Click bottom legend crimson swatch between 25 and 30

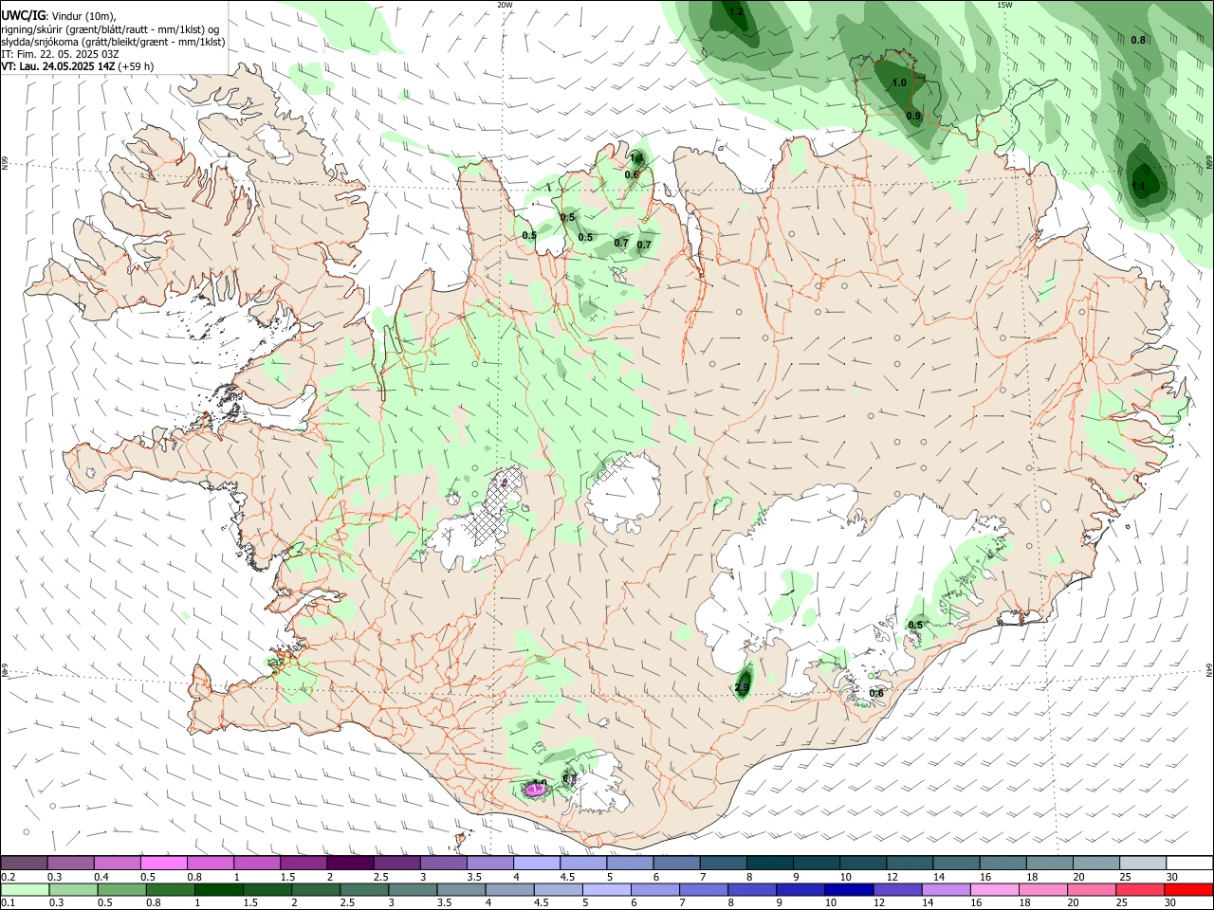[x=1140, y=889]
